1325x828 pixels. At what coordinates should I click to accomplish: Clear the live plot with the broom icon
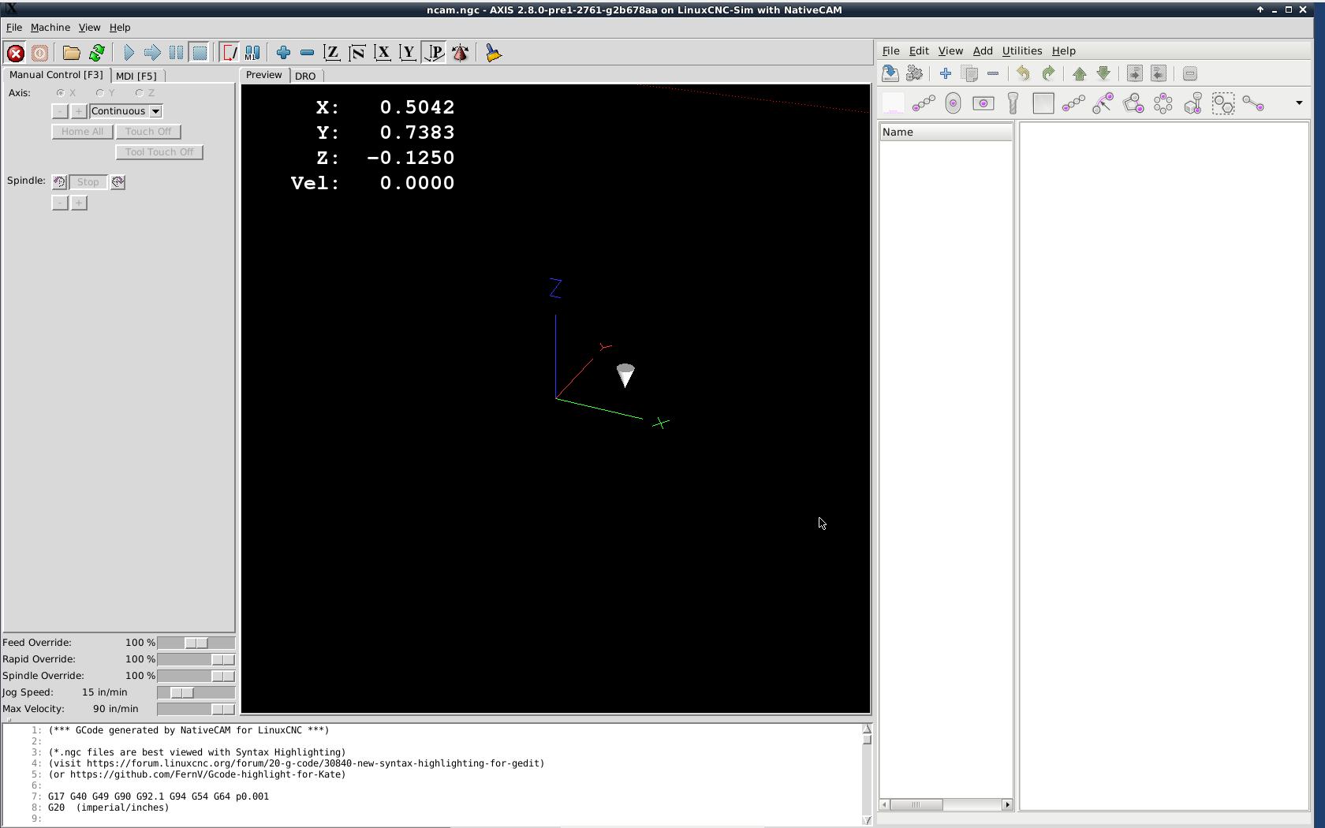pyautogui.click(x=494, y=53)
